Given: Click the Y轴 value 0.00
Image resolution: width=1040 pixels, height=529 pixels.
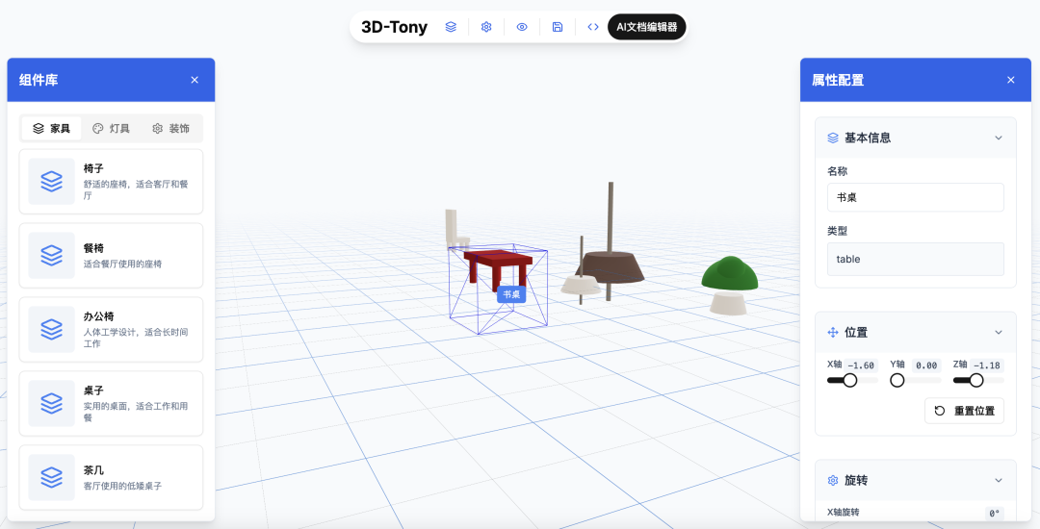Looking at the screenshot, I should point(926,365).
